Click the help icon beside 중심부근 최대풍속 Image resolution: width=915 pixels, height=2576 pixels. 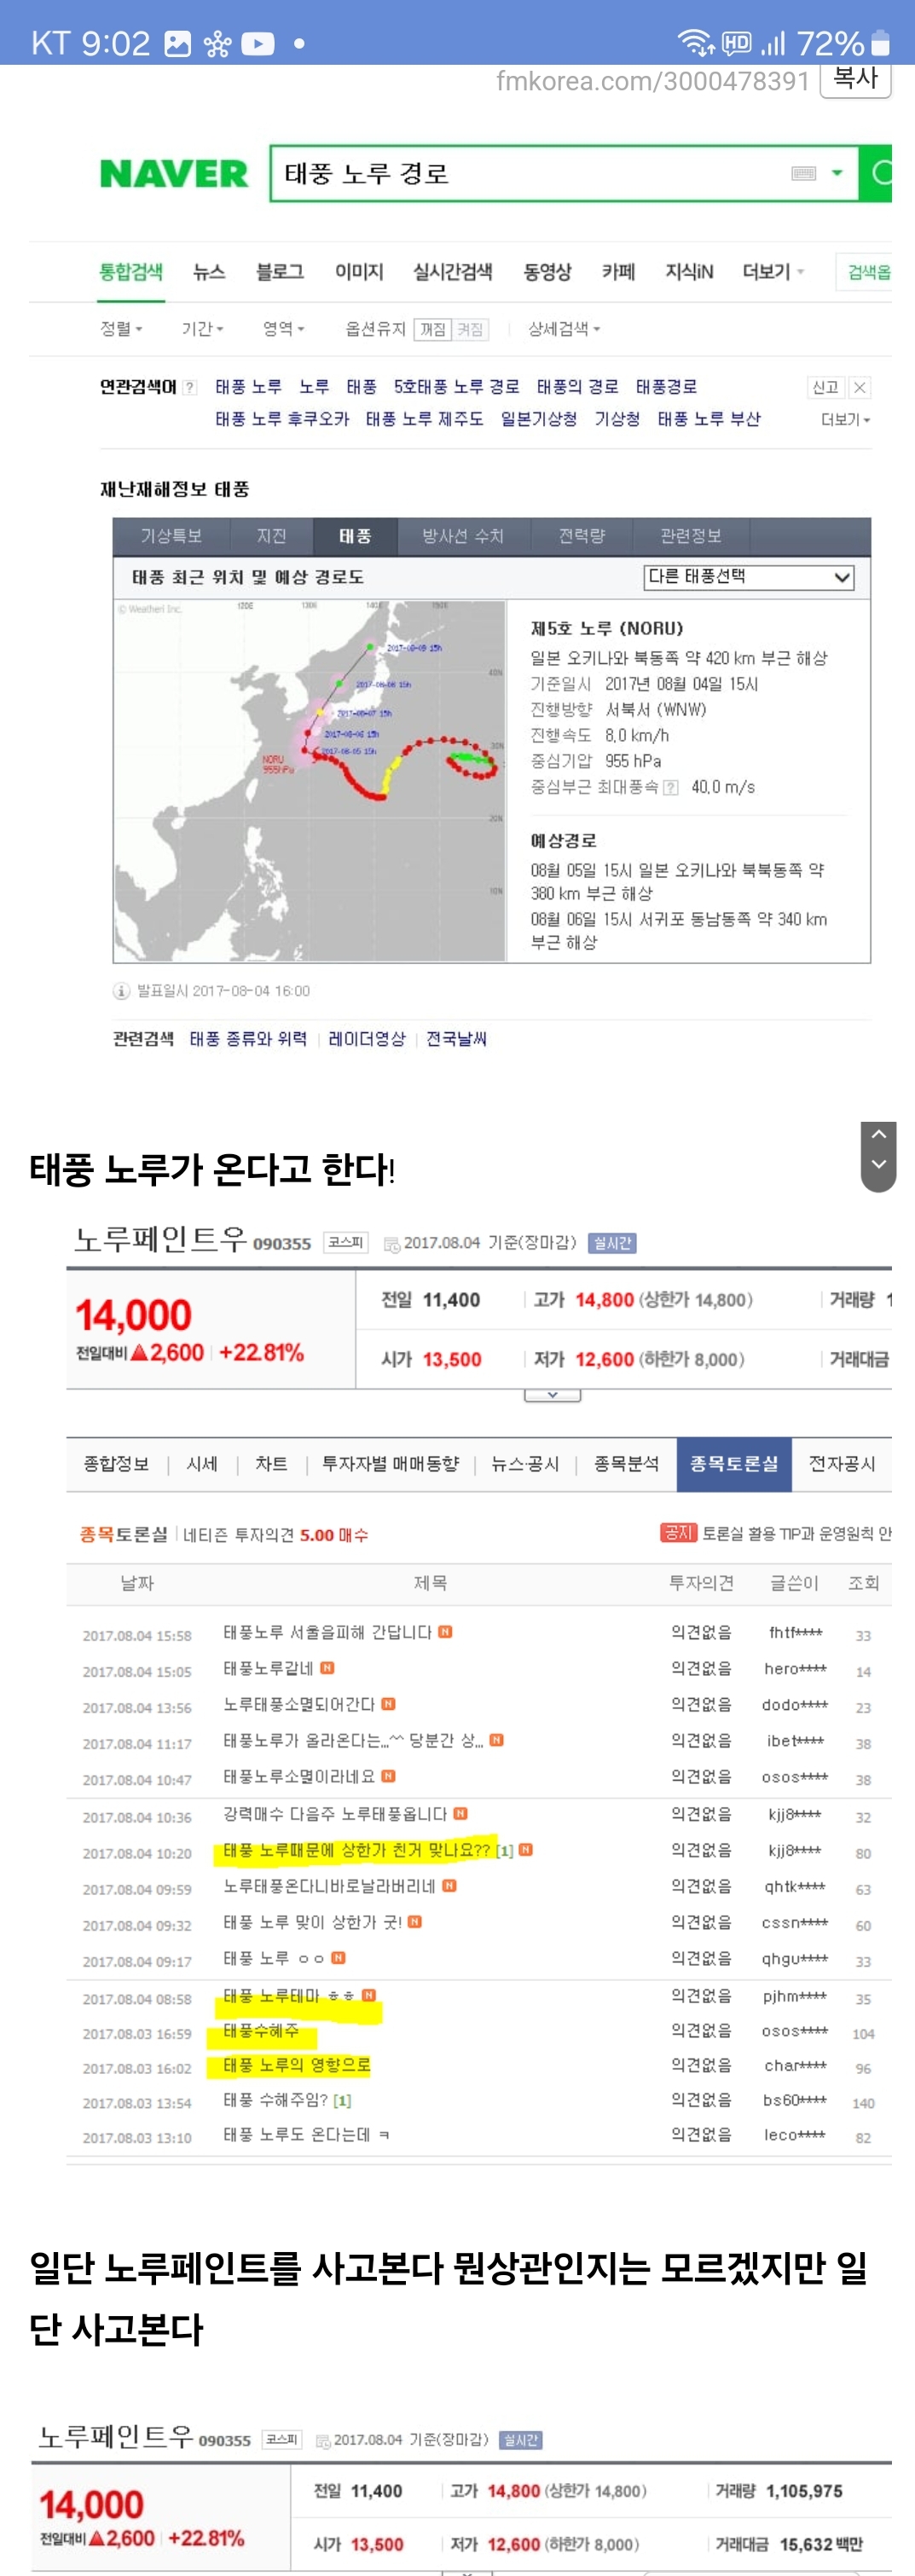tap(671, 788)
